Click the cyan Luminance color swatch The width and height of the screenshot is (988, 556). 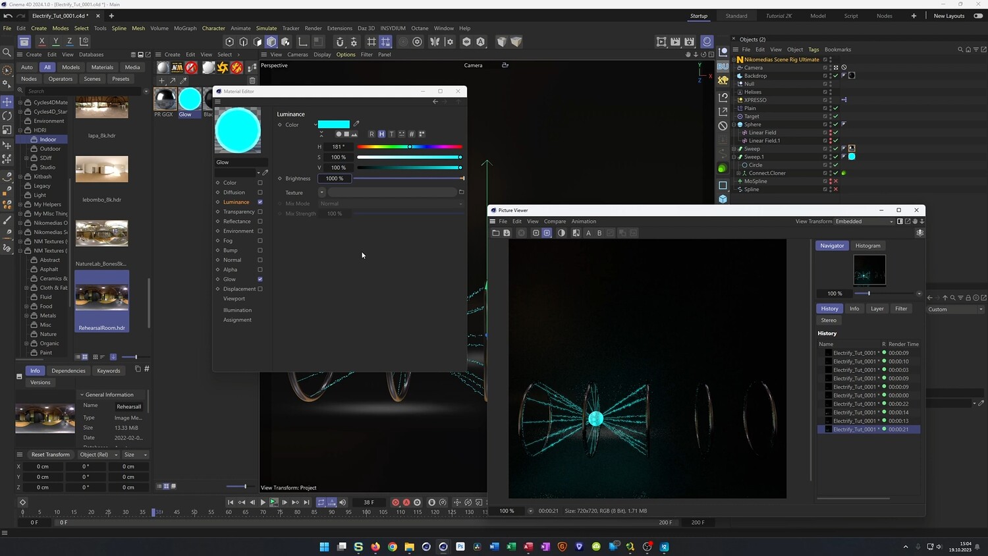coord(334,124)
